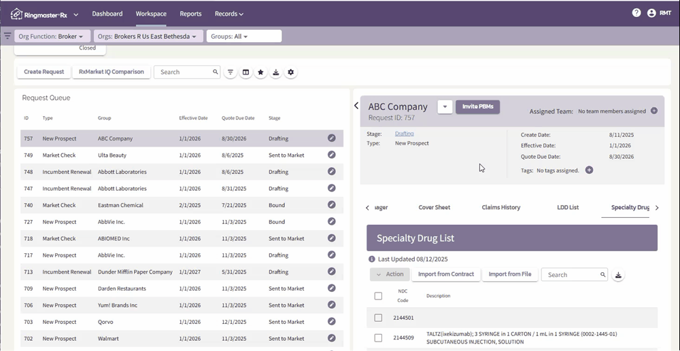Open RxMarket IQ Comparison
This screenshot has height=351, width=680.
(111, 72)
